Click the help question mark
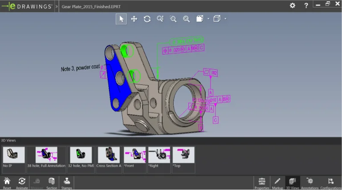The width and height of the screenshot is (342, 190). 306,5
